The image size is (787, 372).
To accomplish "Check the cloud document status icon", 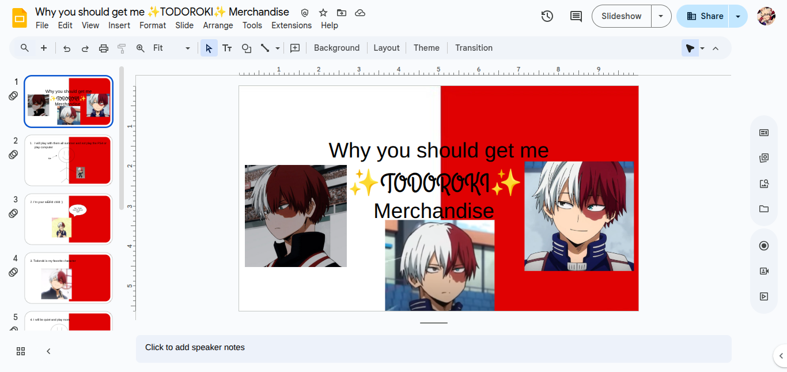I will click(x=360, y=13).
